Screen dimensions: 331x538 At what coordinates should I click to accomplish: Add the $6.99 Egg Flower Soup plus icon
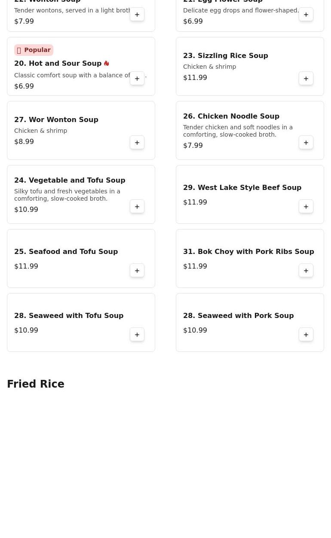pos(306,14)
